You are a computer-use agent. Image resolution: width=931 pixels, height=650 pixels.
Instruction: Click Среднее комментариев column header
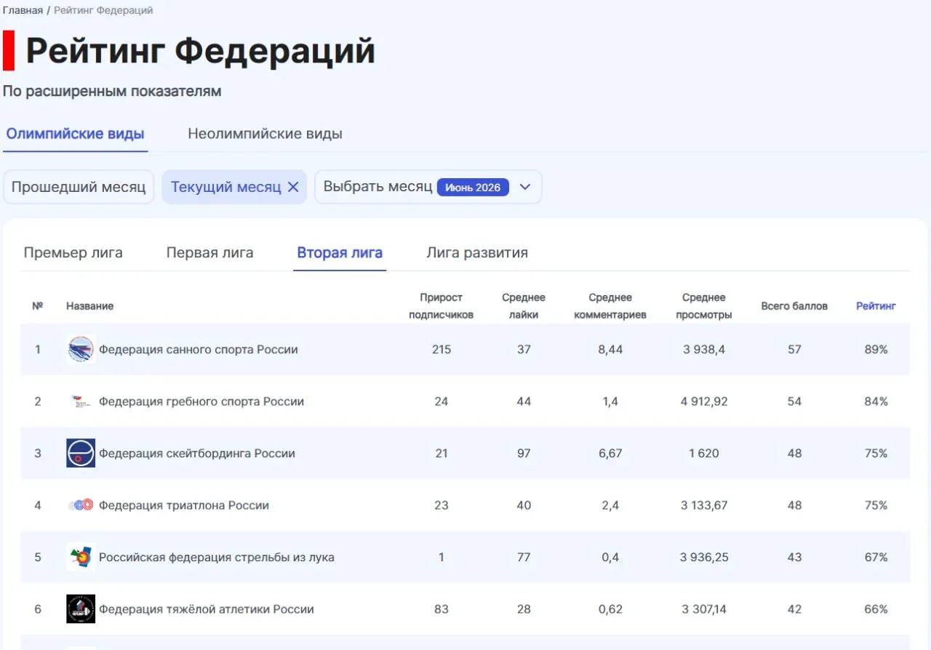click(610, 306)
